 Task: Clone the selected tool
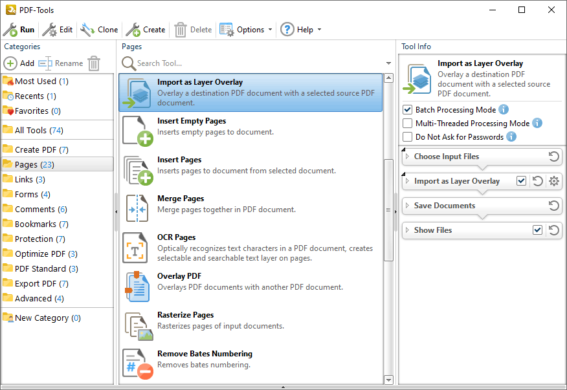click(x=99, y=30)
